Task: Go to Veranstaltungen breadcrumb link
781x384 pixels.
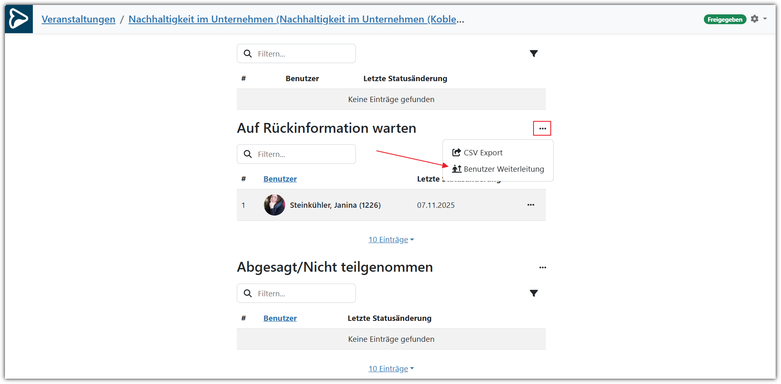Action: [x=78, y=19]
